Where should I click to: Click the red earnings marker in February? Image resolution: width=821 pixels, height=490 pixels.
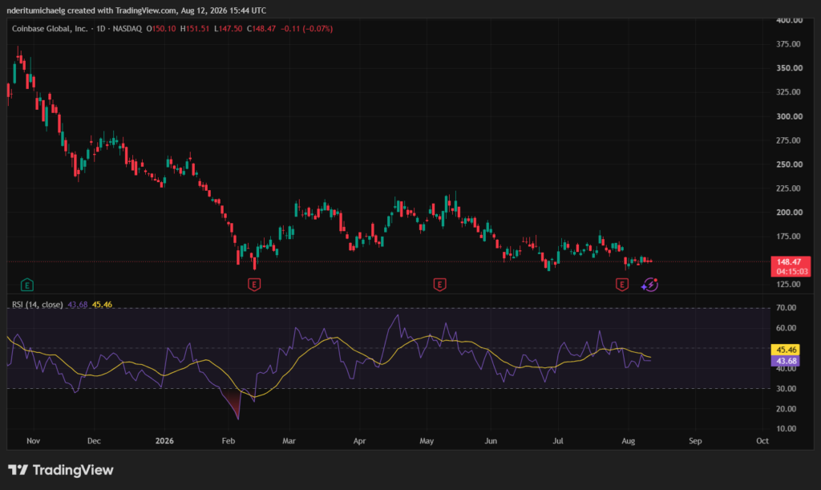tap(254, 284)
